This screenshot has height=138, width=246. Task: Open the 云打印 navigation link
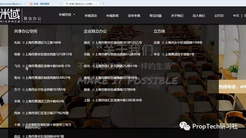tap(219, 16)
